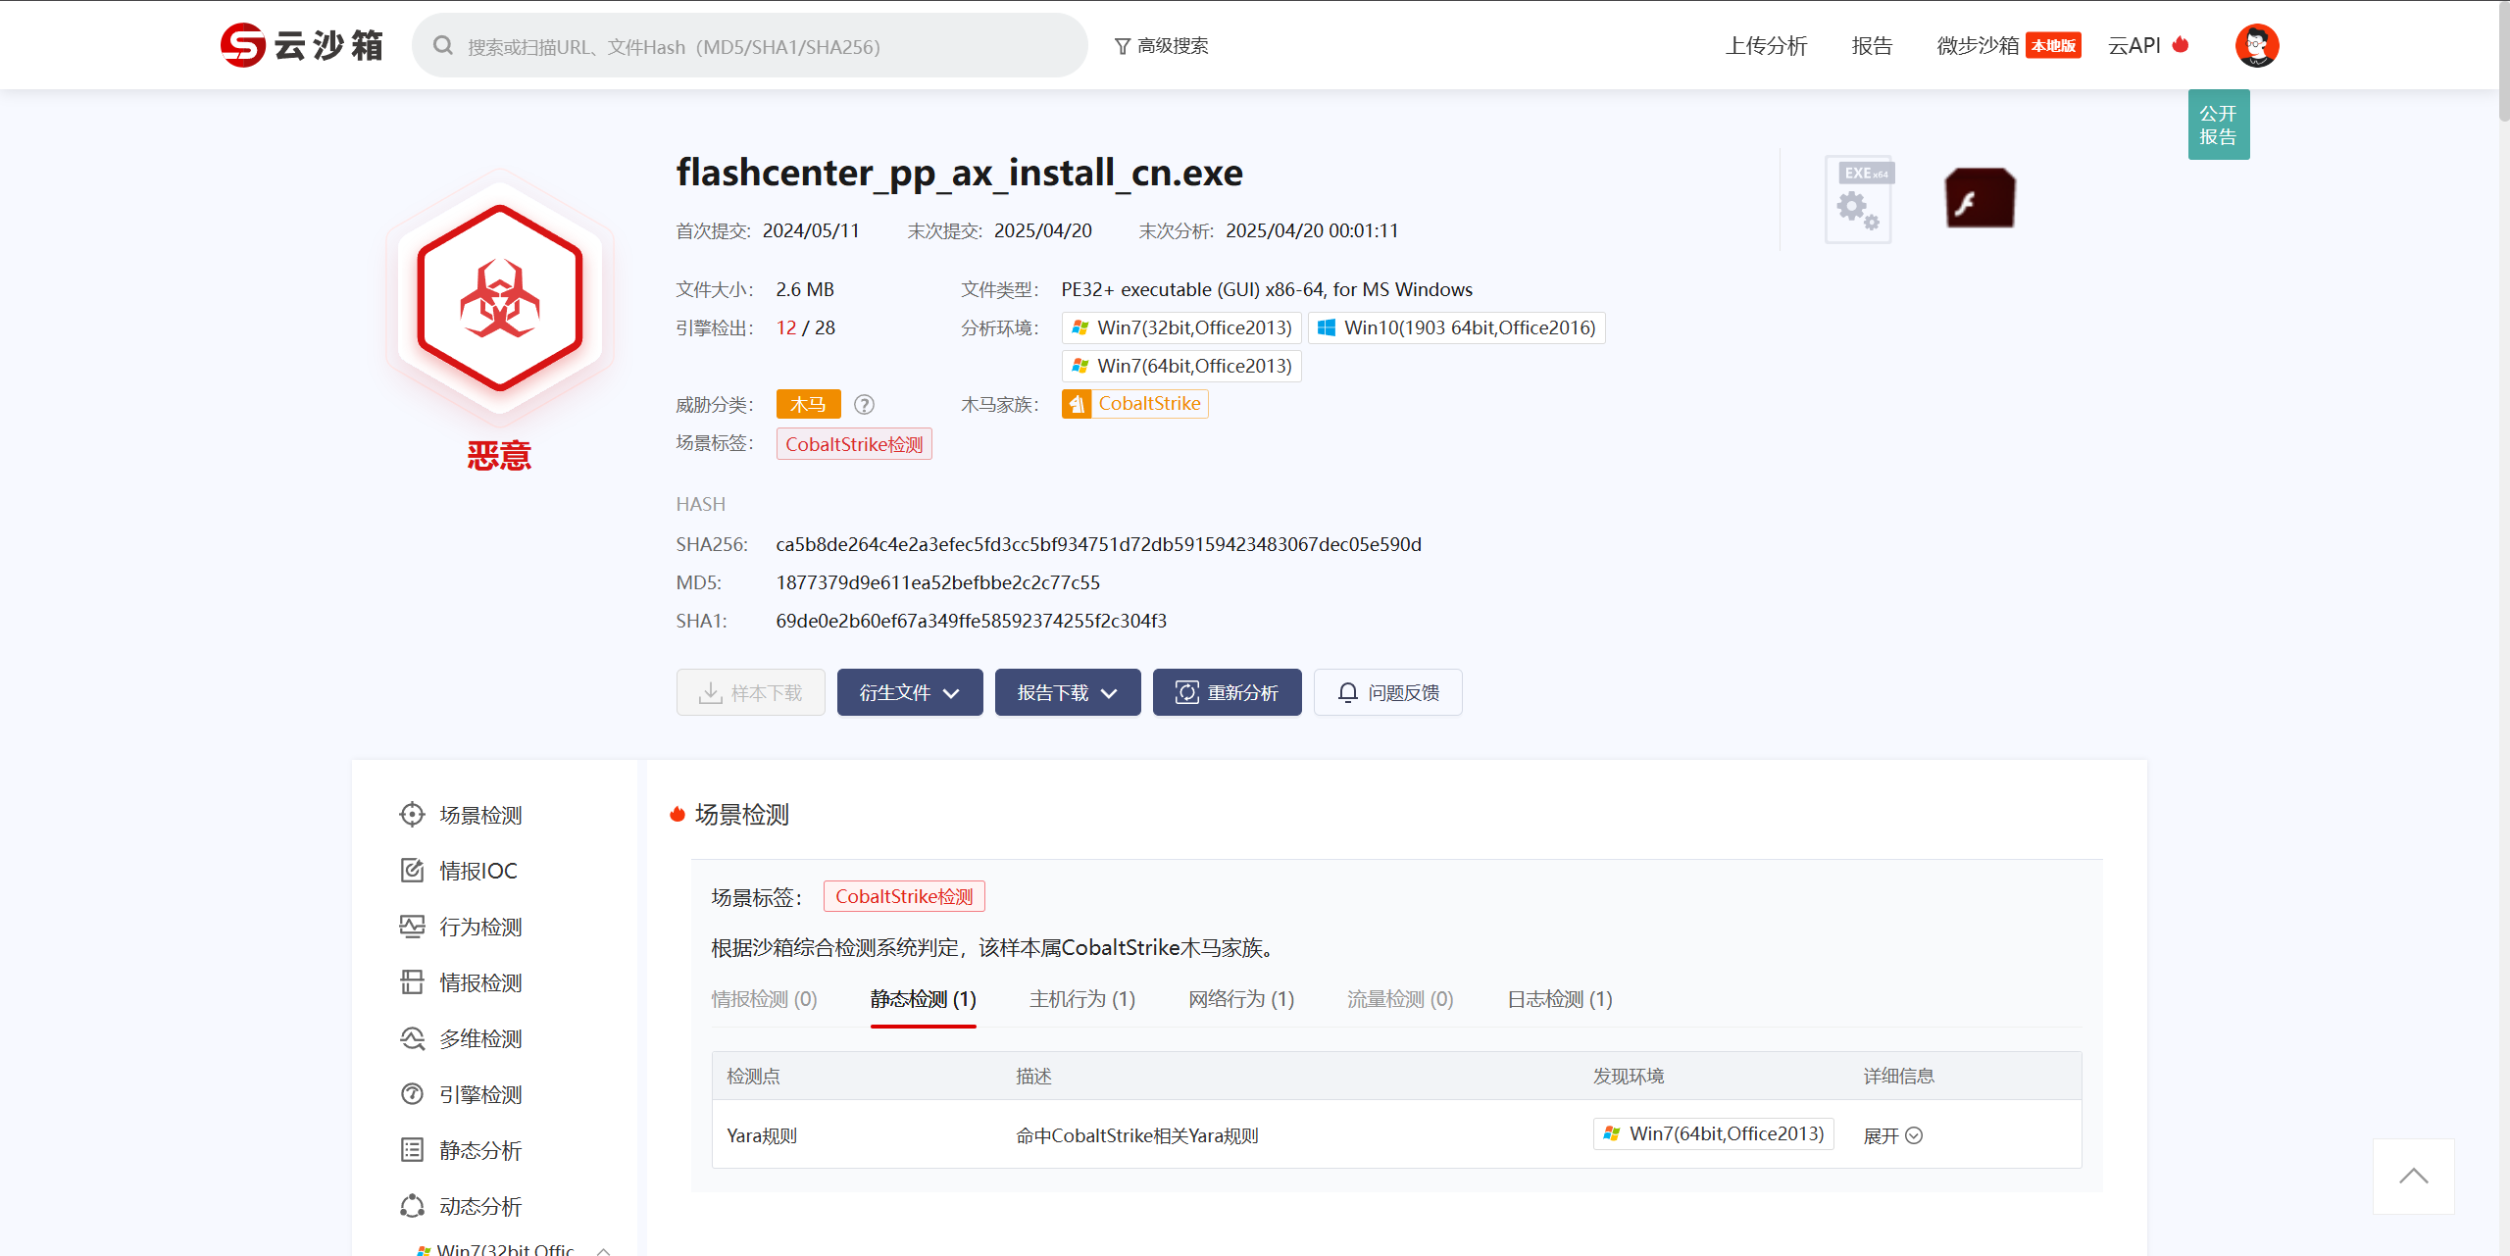Click the red biohazard hexagon icon
This screenshot has height=1256, width=2510.
tap(500, 298)
